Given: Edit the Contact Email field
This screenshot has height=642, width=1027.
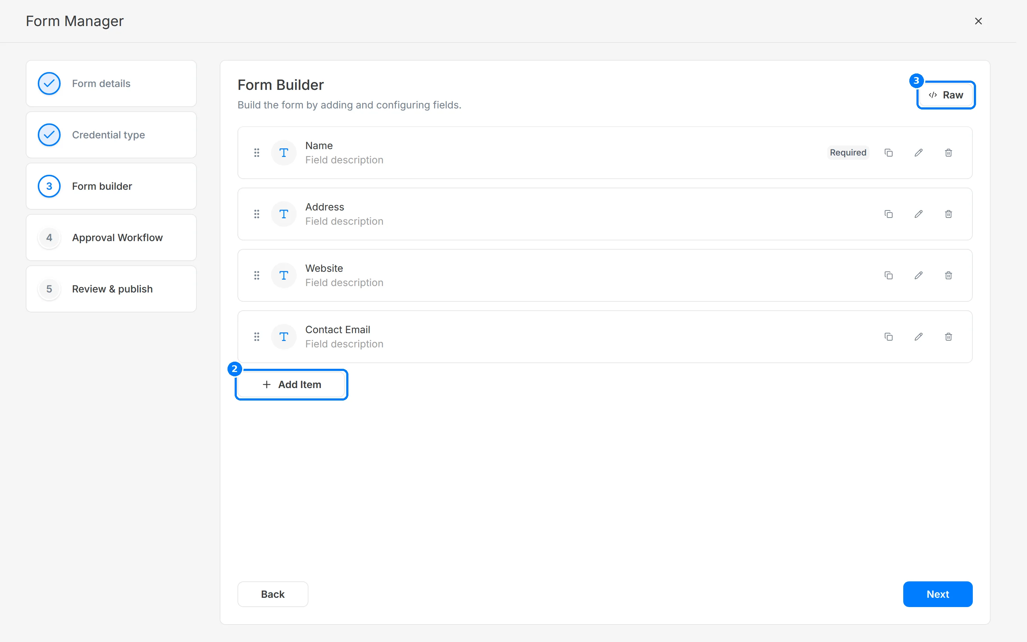Looking at the screenshot, I should 918,337.
